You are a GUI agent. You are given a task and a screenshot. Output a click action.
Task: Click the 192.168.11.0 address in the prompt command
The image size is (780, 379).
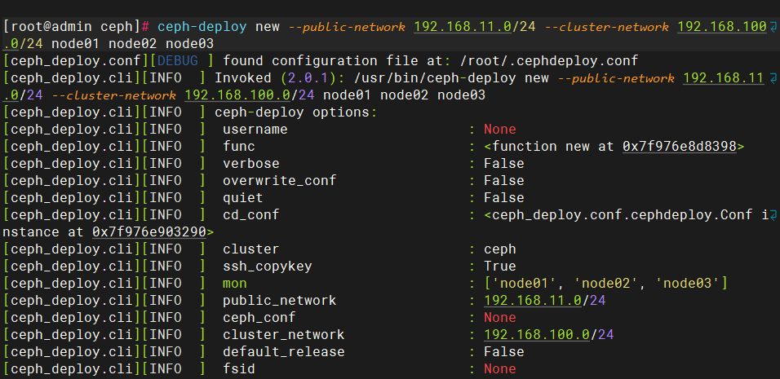(463, 27)
